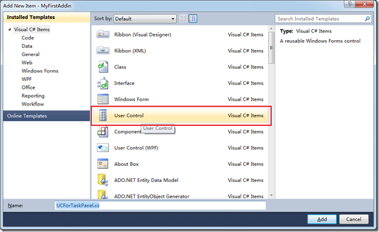Select the General category

click(31, 54)
